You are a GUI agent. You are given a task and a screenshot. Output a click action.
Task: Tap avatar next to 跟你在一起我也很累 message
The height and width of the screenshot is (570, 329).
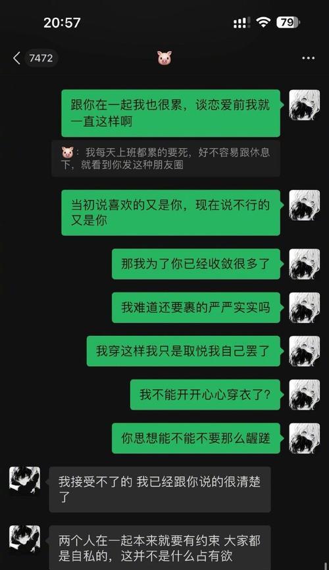pyautogui.click(x=304, y=105)
